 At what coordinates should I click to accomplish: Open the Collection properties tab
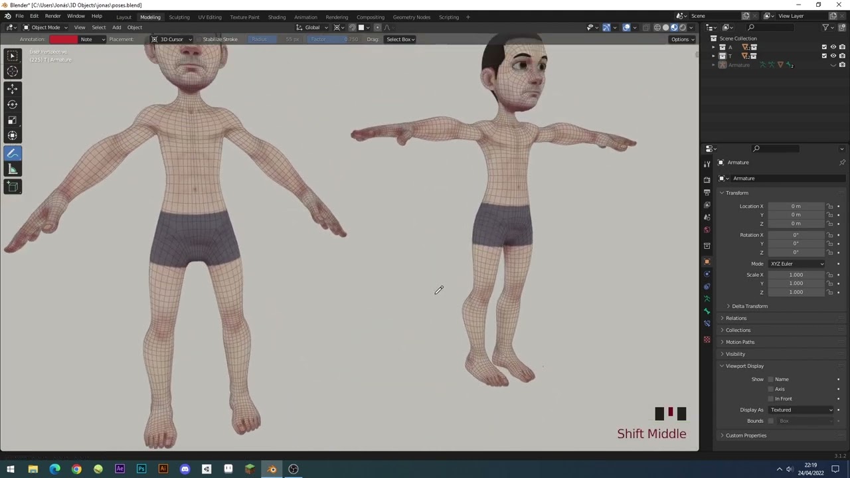(707, 246)
